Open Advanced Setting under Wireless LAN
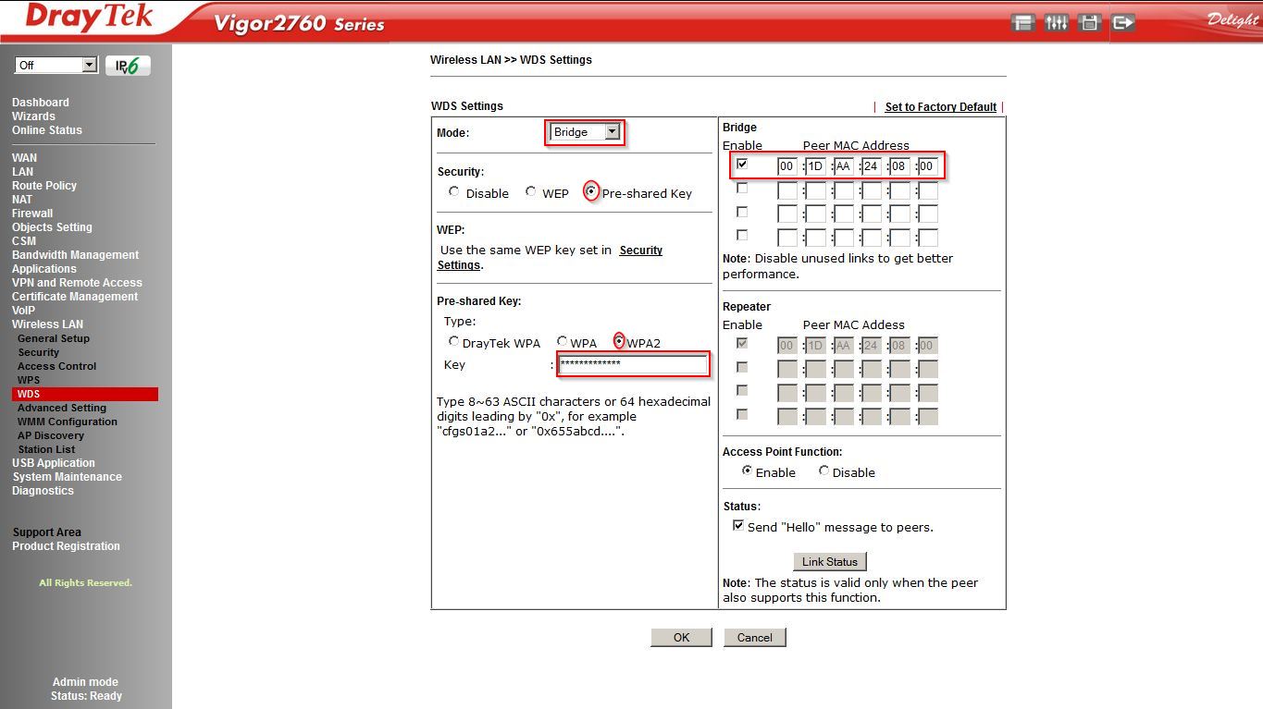Screen dimensions: 1263x709 click(x=62, y=408)
